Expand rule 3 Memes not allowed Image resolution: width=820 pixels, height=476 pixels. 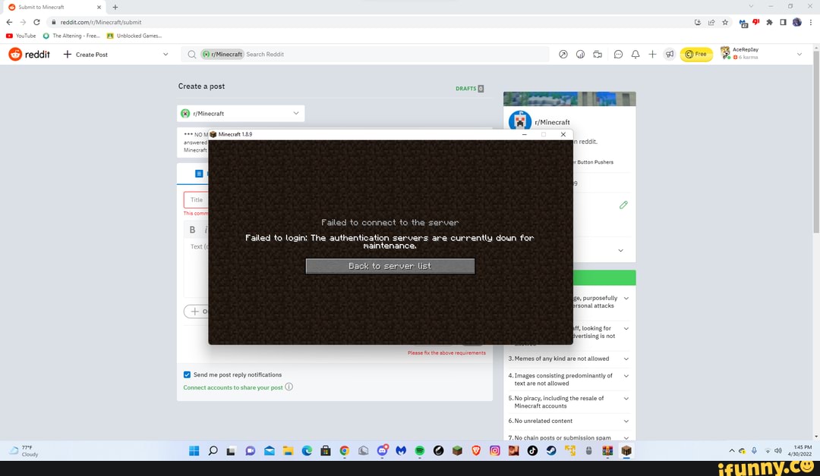pyautogui.click(x=626, y=359)
